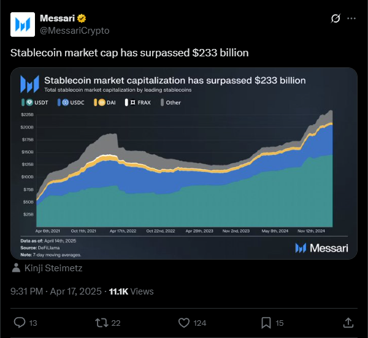The width and height of the screenshot is (368, 338).
Task: Click the gold verified badge
Action: (x=82, y=18)
